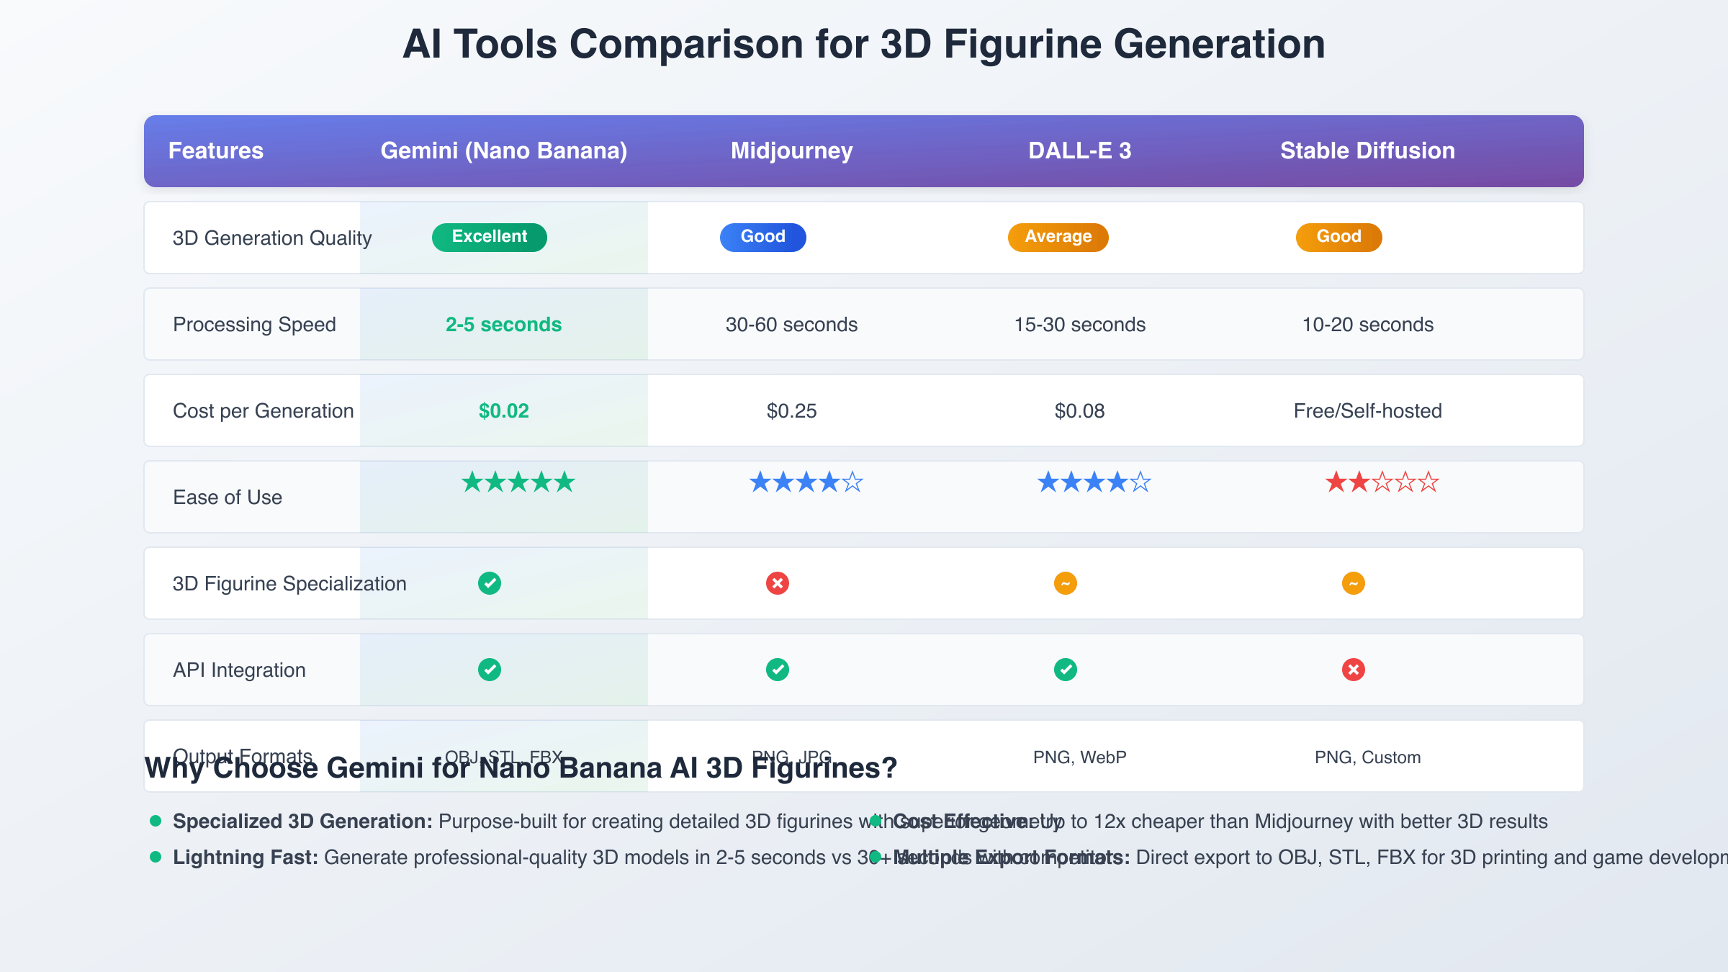
Task: Click the green 2-5 seconds value
Action: 504,325
